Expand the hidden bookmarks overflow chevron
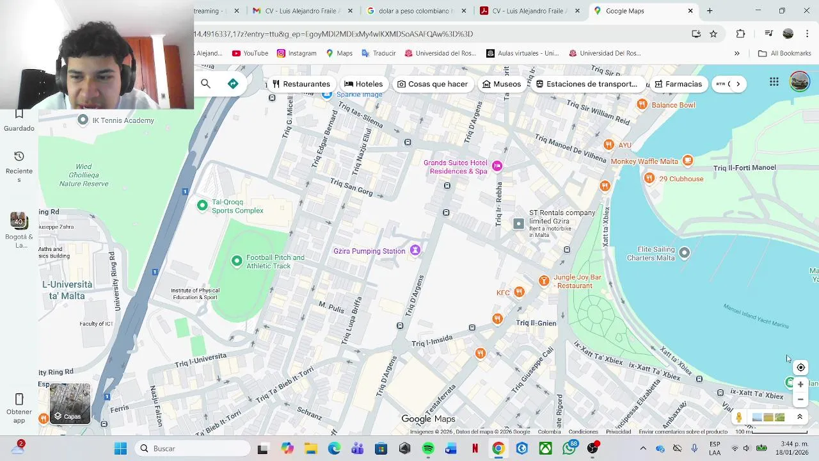 coord(737,53)
